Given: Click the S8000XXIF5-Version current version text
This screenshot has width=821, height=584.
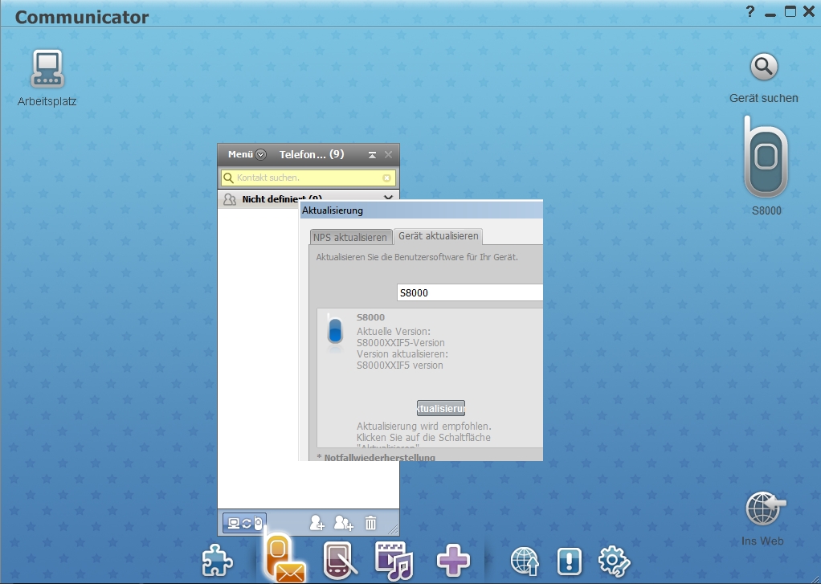Looking at the screenshot, I should (401, 342).
